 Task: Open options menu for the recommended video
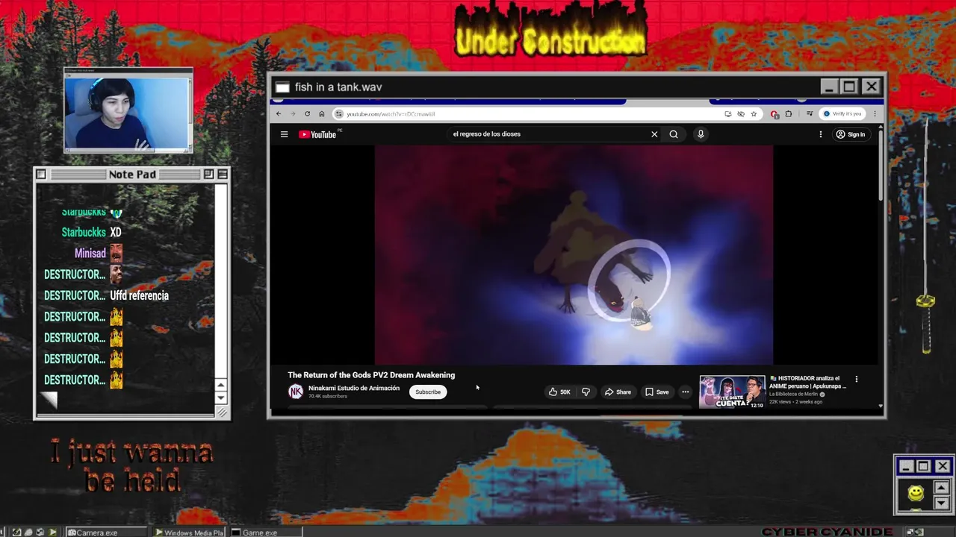click(857, 379)
